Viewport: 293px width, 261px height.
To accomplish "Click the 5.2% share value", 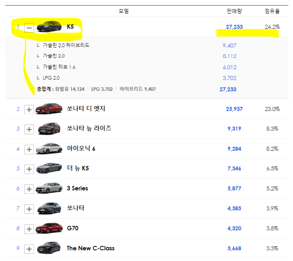I will tap(272, 188).
